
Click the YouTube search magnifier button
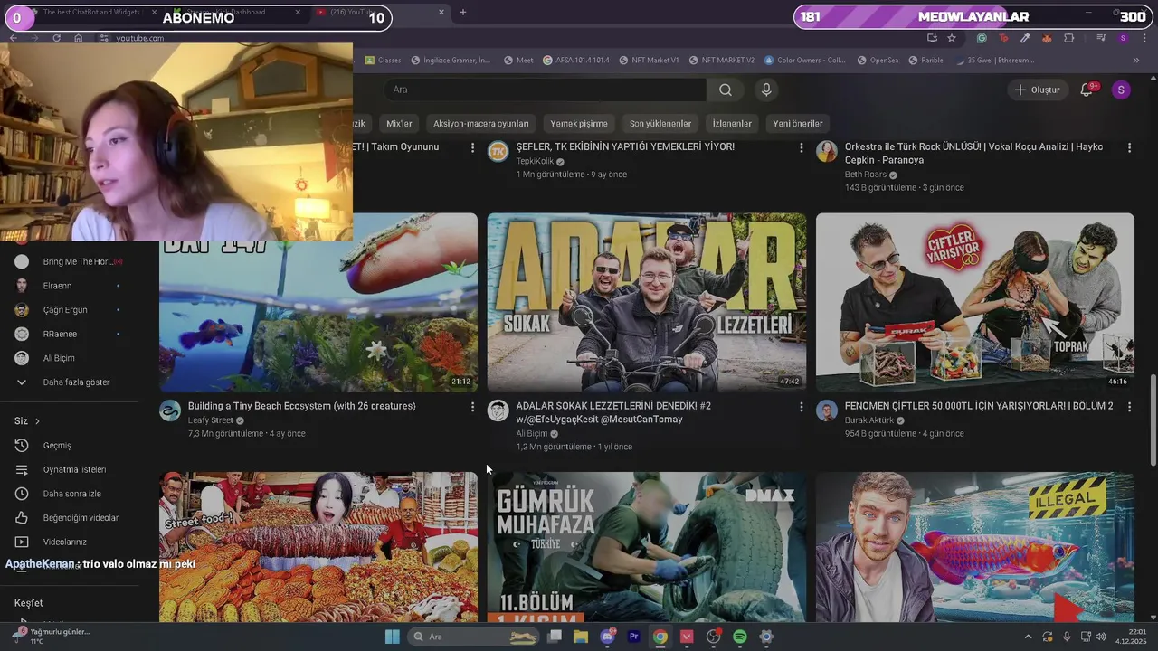726,90
